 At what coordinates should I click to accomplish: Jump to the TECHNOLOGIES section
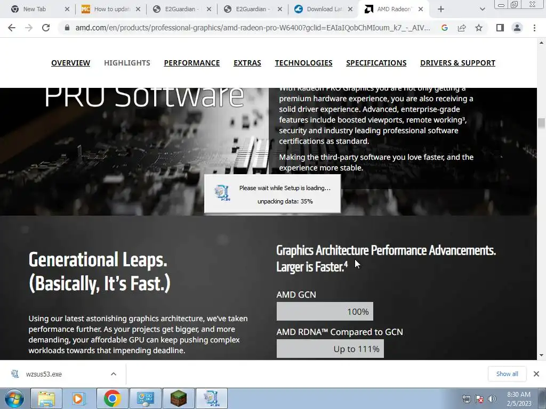pyautogui.click(x=303, y=63)
